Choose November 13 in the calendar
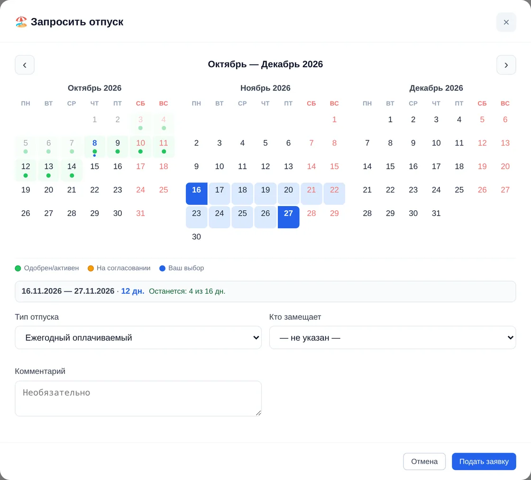This screenshot has width=531, height=480. 289,170
